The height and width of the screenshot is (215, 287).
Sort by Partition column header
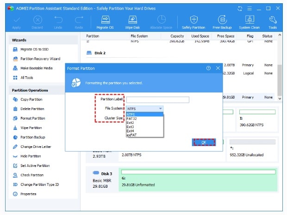click(93, 36)
